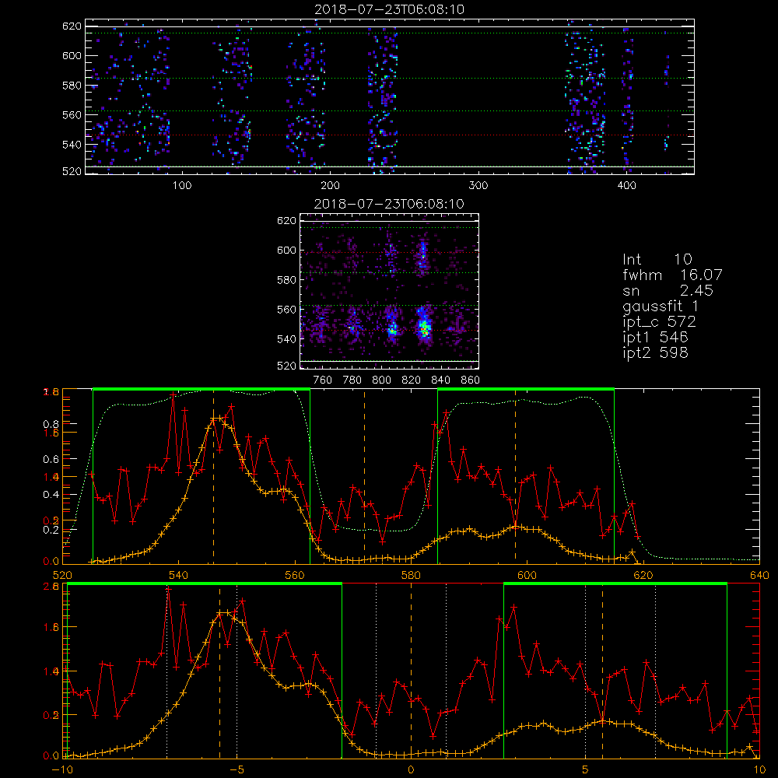The height and width of the screenshot is (778, 778).
Task: Click the bright emission blob in middle image
Action: click(x=424, y=328)
